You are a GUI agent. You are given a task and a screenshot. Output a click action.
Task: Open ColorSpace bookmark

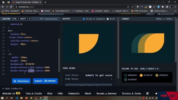pyautogui.click(x=81, y=11)
